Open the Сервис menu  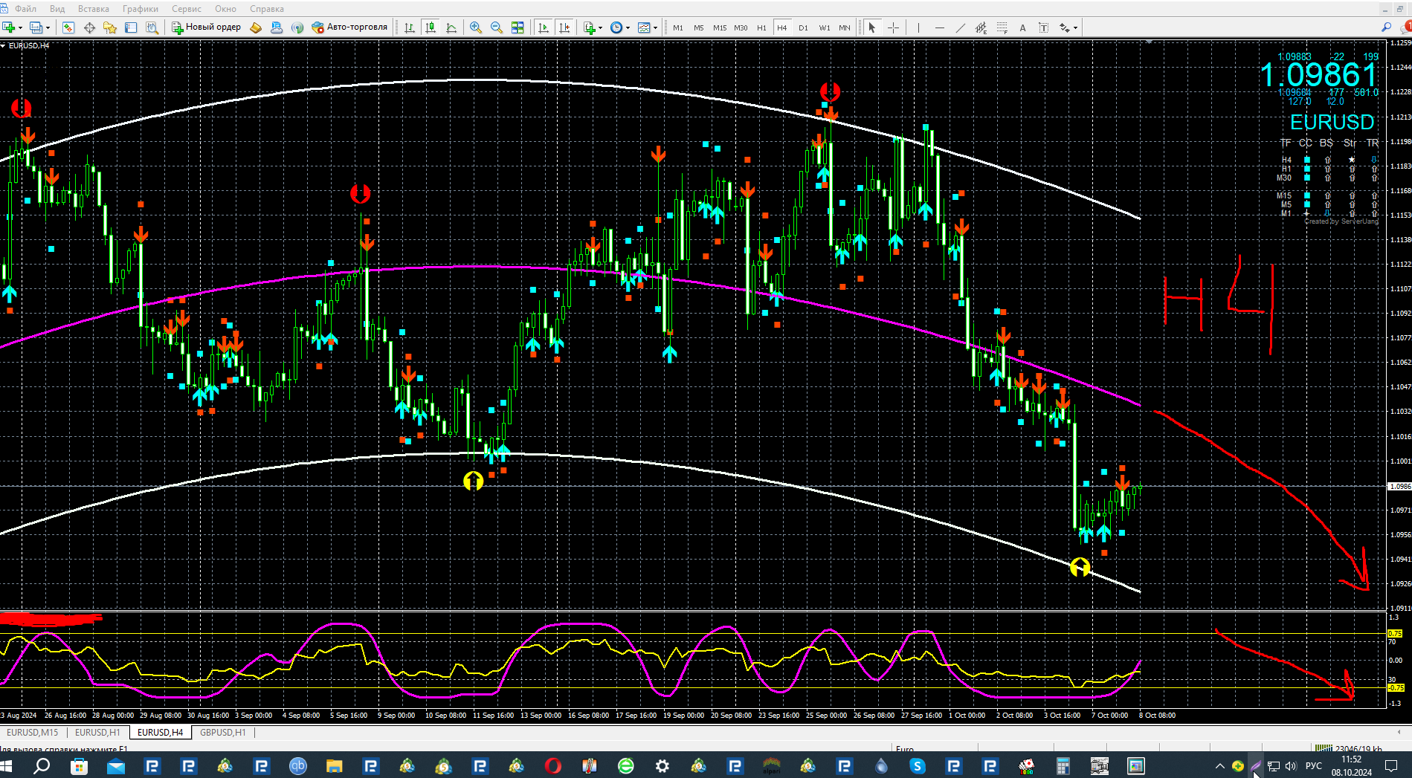tap(186, 9)
